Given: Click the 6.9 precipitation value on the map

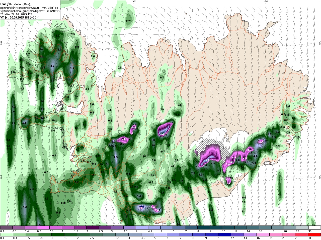Looking at the screenshot, I should 113,141.
